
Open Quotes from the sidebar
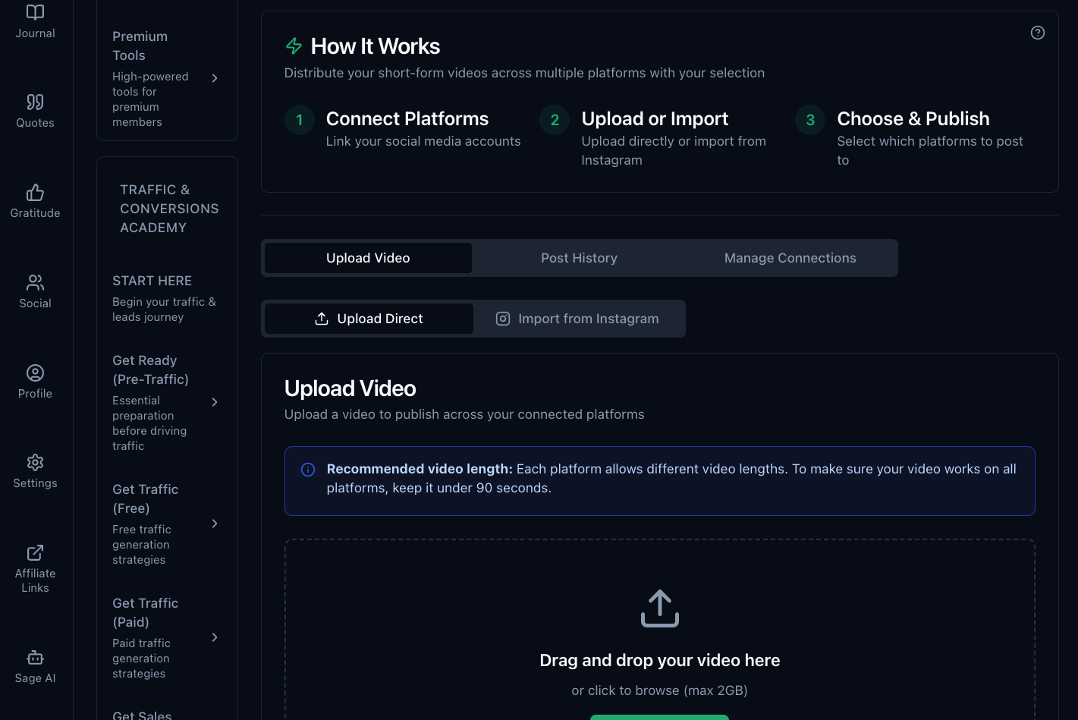click(x=35, y=102)
